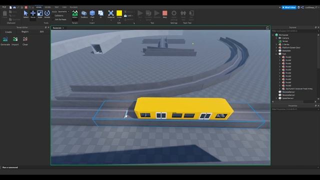Activate the Move tool
Viewport: 320px width, 180px height.
(x=33, y=14)
